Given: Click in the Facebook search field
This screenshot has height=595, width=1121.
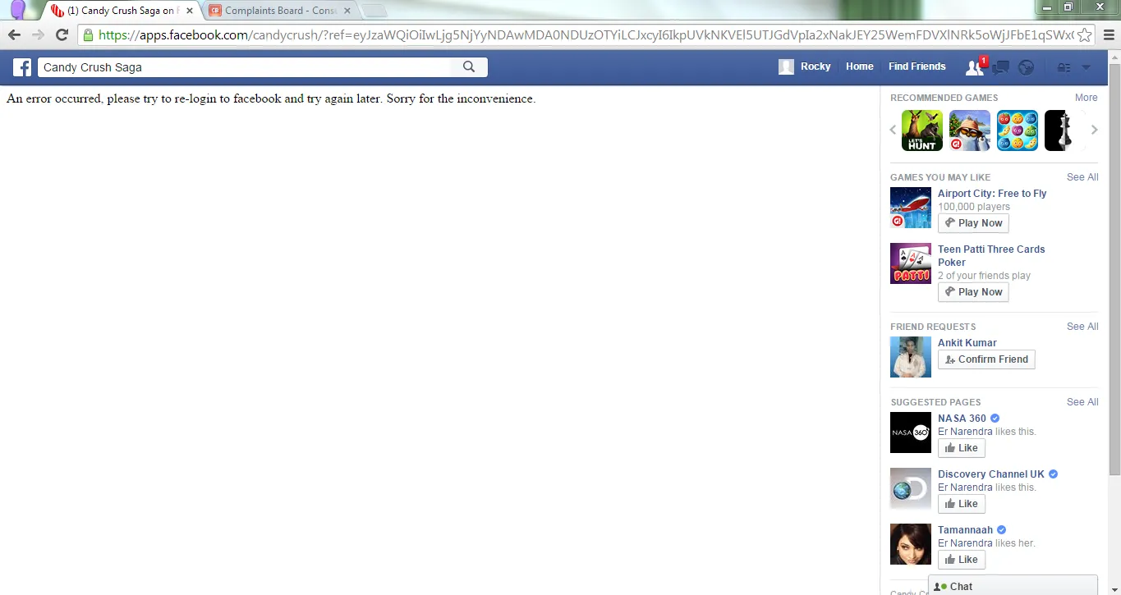Looking at the screenshot, I should (246, 67).
